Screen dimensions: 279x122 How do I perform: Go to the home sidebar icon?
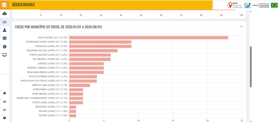(5, 93)
